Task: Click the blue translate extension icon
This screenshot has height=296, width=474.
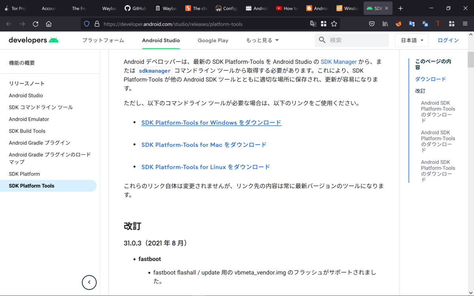Action: point(412,24)
